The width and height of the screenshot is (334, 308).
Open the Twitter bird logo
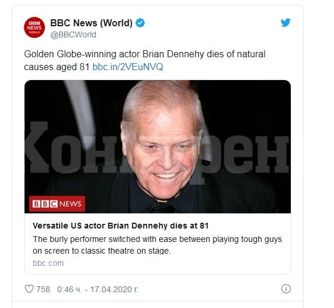(286, 23)
